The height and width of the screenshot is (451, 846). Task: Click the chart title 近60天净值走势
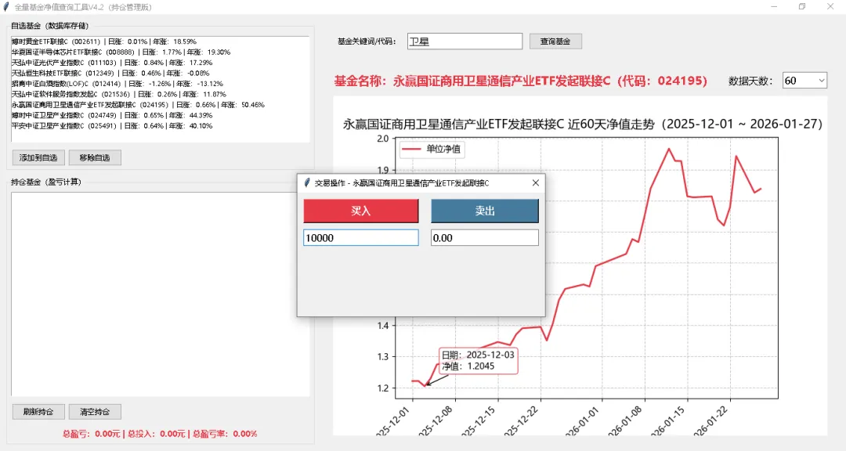pos(583,124)
